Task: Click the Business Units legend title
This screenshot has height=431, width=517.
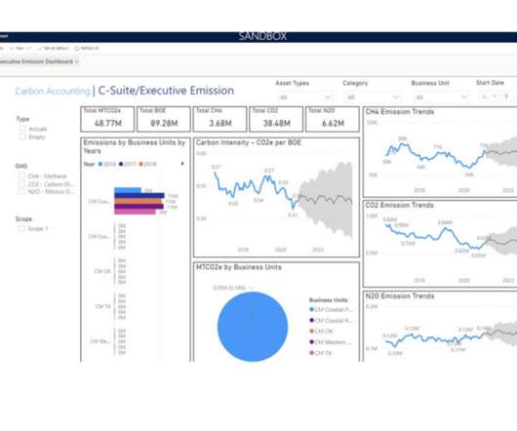Action: (329, 300)
